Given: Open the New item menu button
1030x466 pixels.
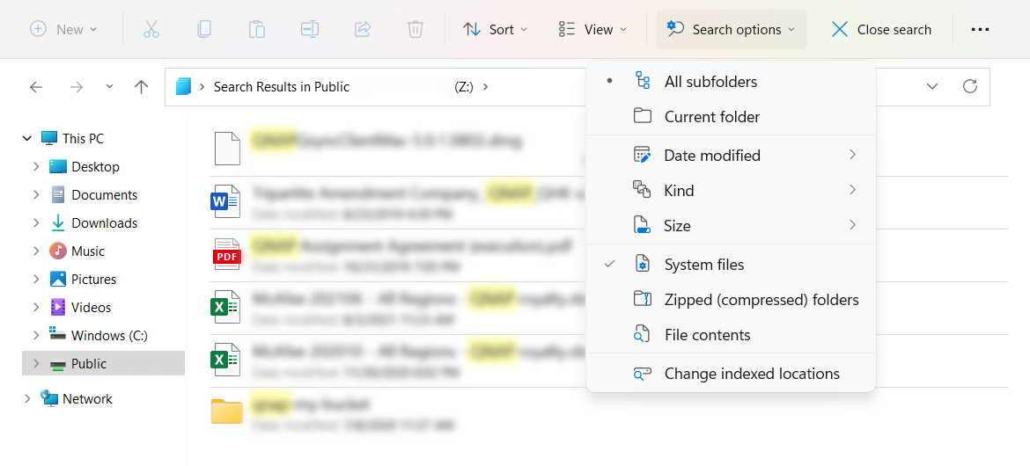Looking at the screenshot, I should pyautogui.click(x=63, y=29).
